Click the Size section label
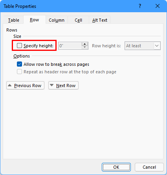The image size is (167, 175). coord(17,36)
